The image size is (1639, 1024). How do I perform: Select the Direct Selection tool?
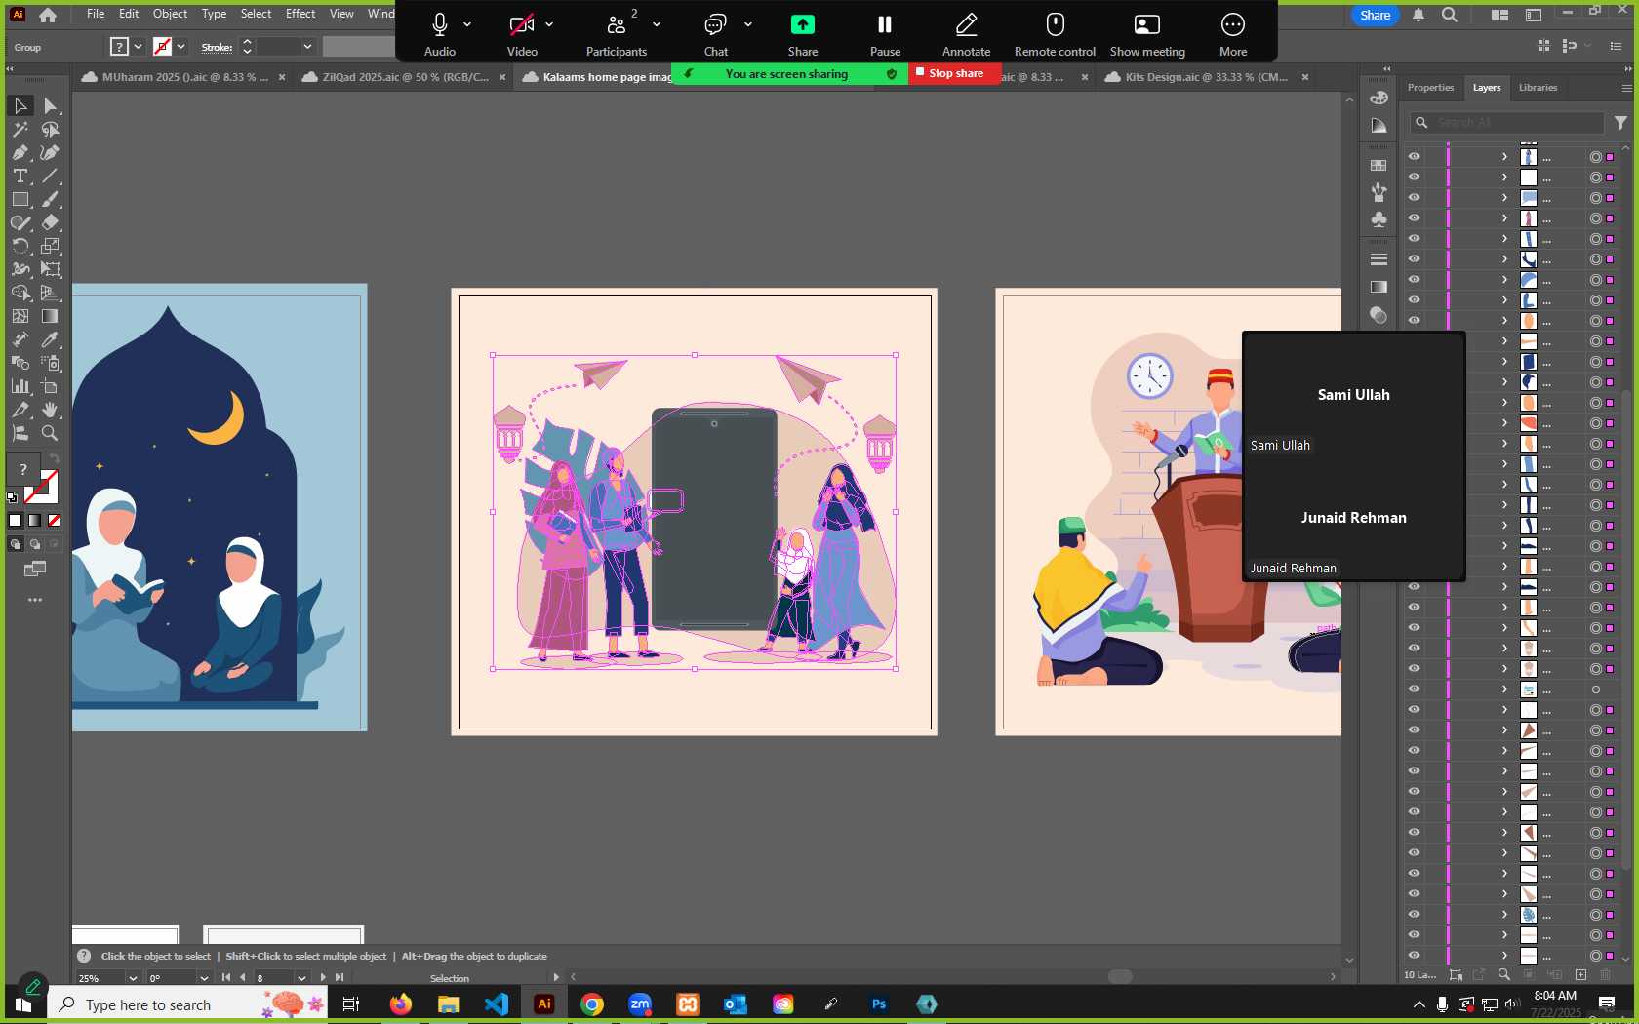point(51,105)
